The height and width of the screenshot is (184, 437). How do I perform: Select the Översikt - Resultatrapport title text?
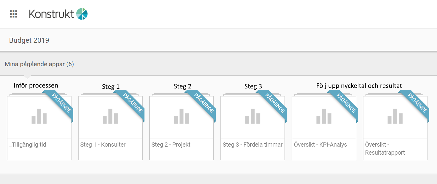385,149
